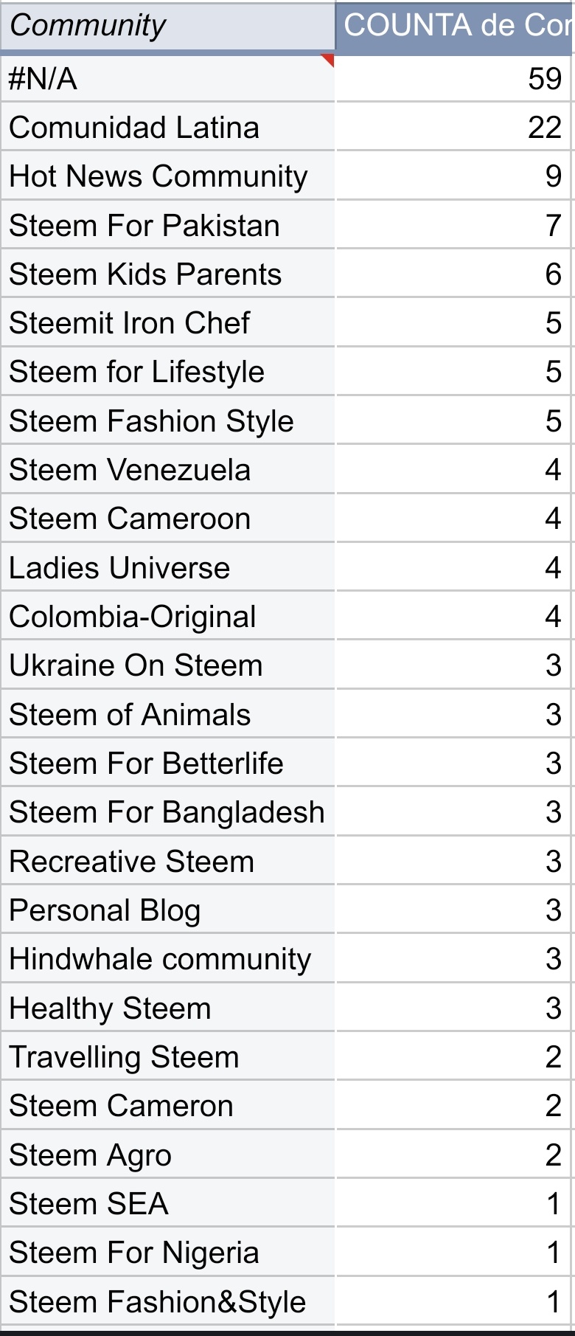Select the #N/A cell
Image resolution: width=575 pixels, height=1336 pixels.
click(x=167, y=78)
